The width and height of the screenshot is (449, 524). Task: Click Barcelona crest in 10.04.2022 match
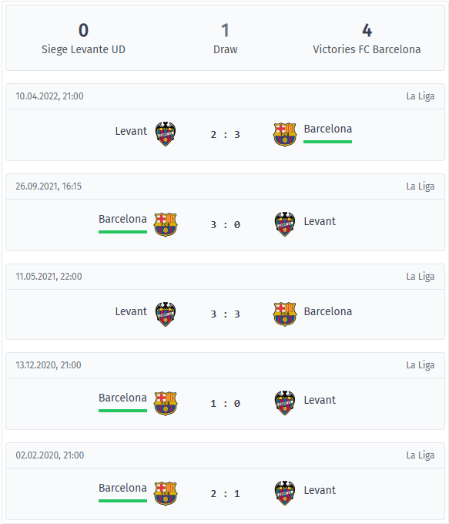tap(285, 134)
